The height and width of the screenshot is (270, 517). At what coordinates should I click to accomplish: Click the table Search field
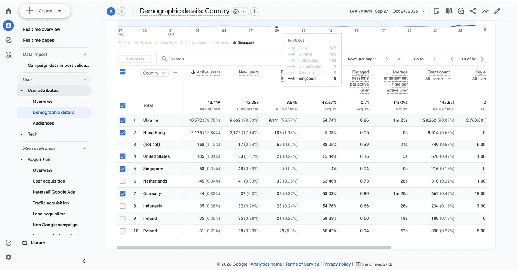click(x=222, y=59)
